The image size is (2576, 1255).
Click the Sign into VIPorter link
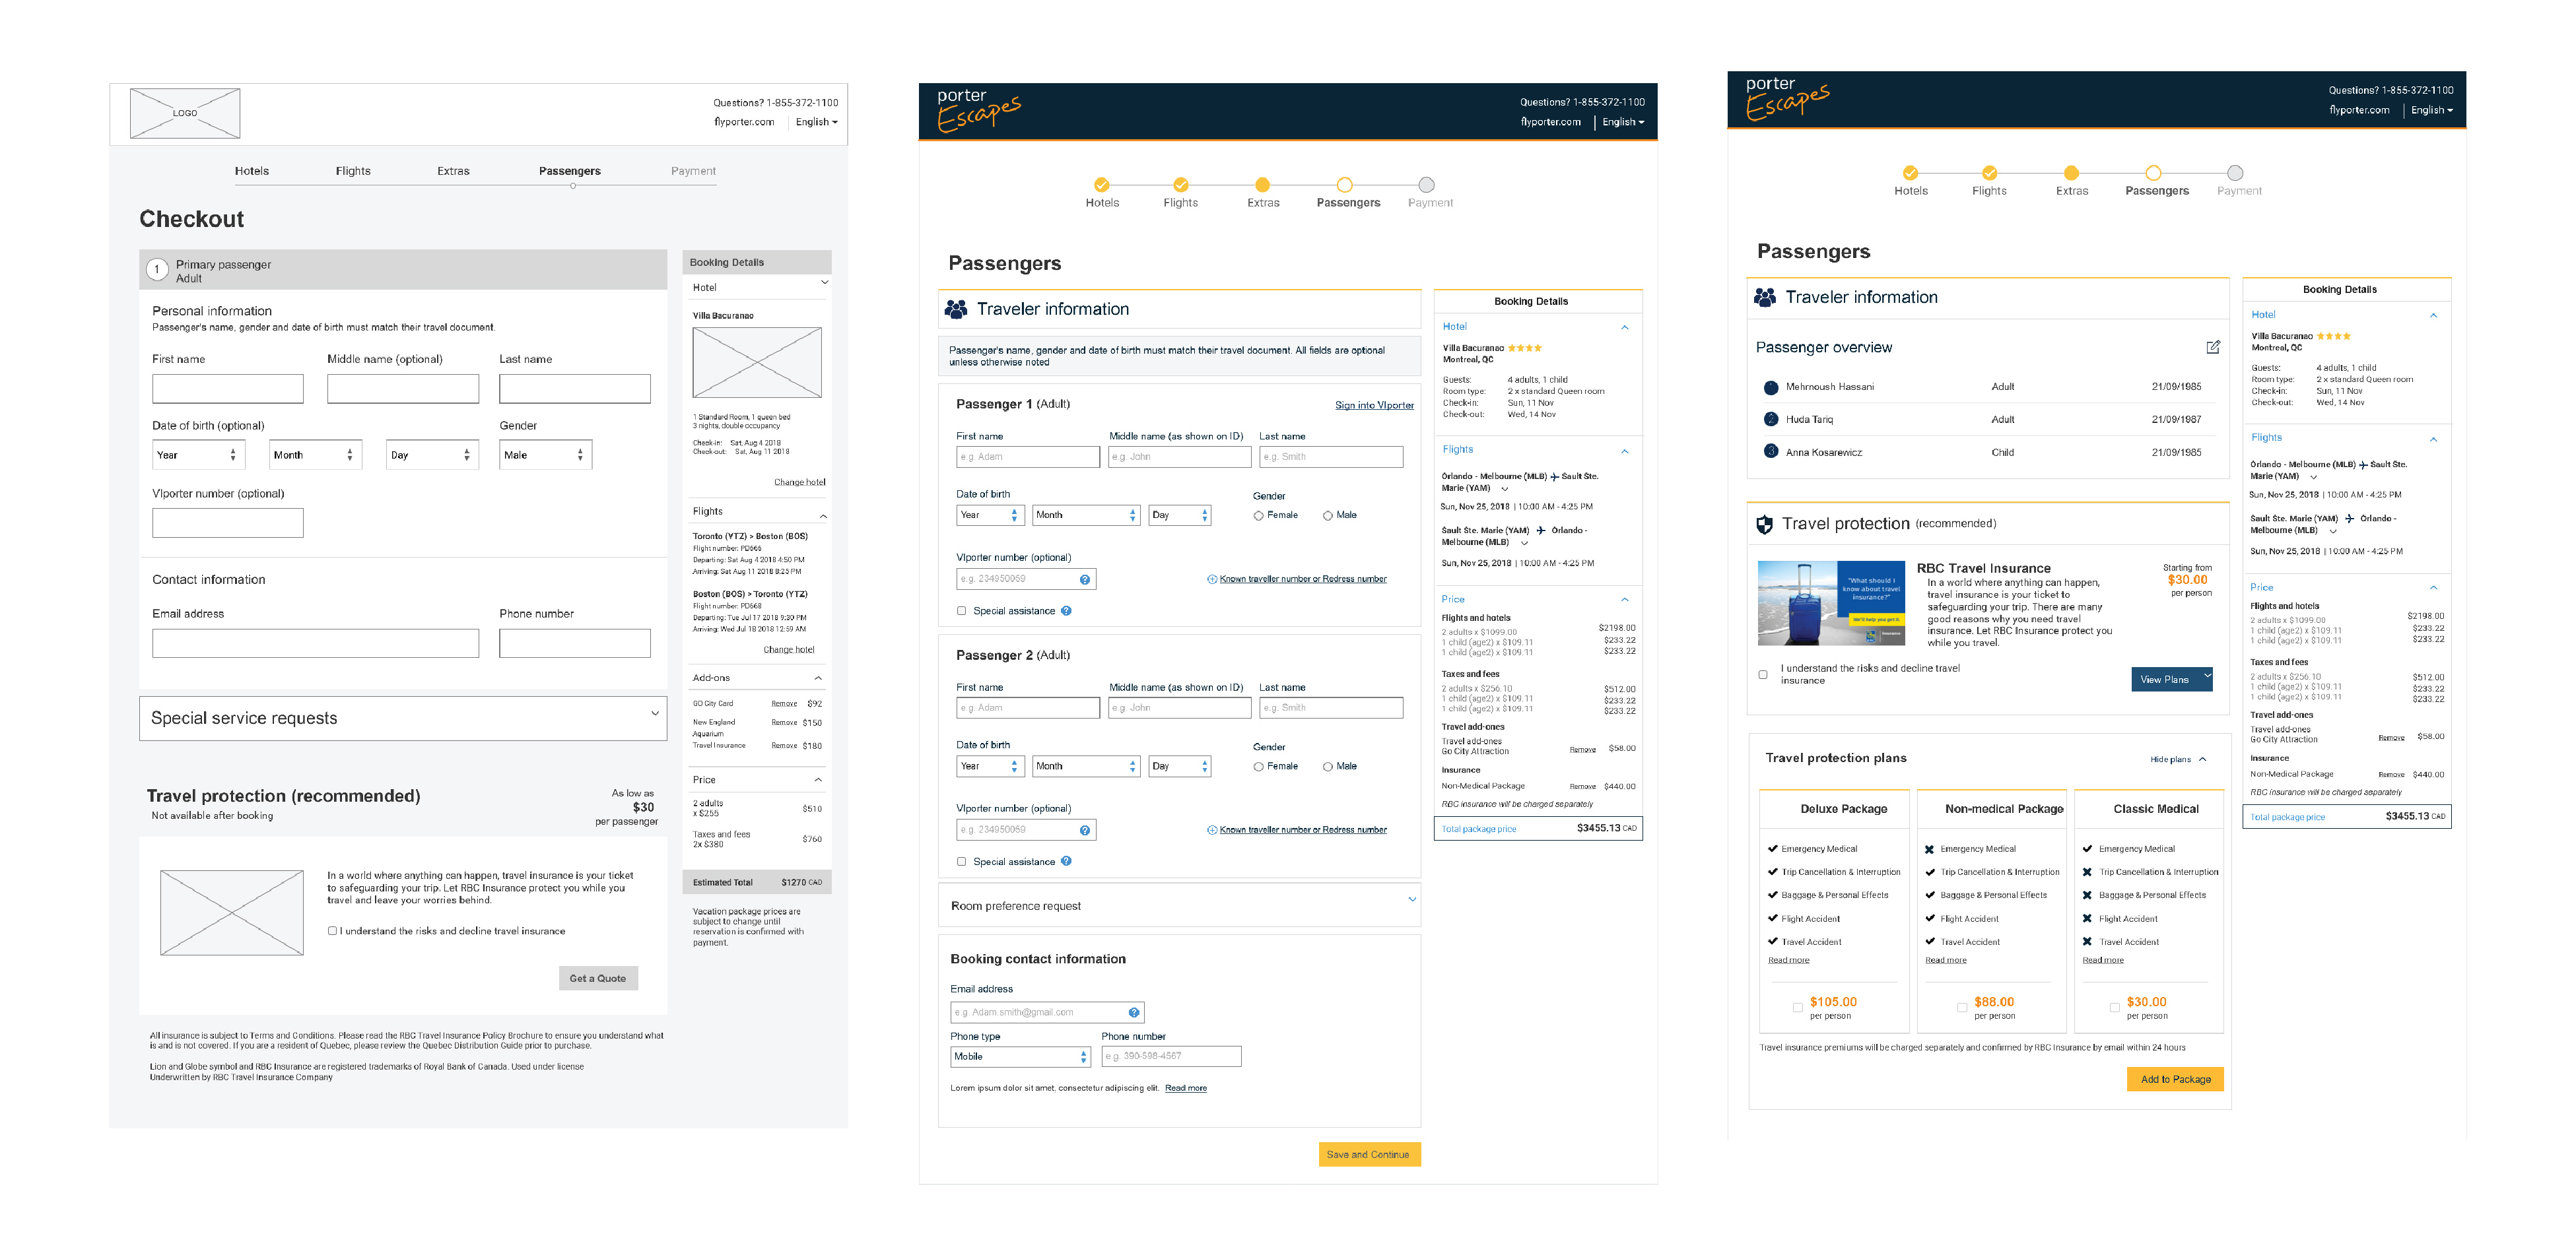1374,404
